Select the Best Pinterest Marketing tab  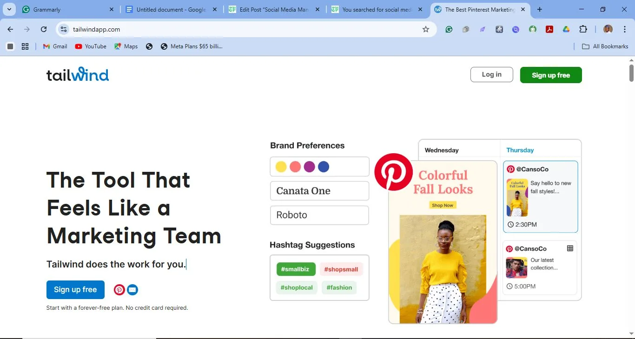(x=480, y=9)
